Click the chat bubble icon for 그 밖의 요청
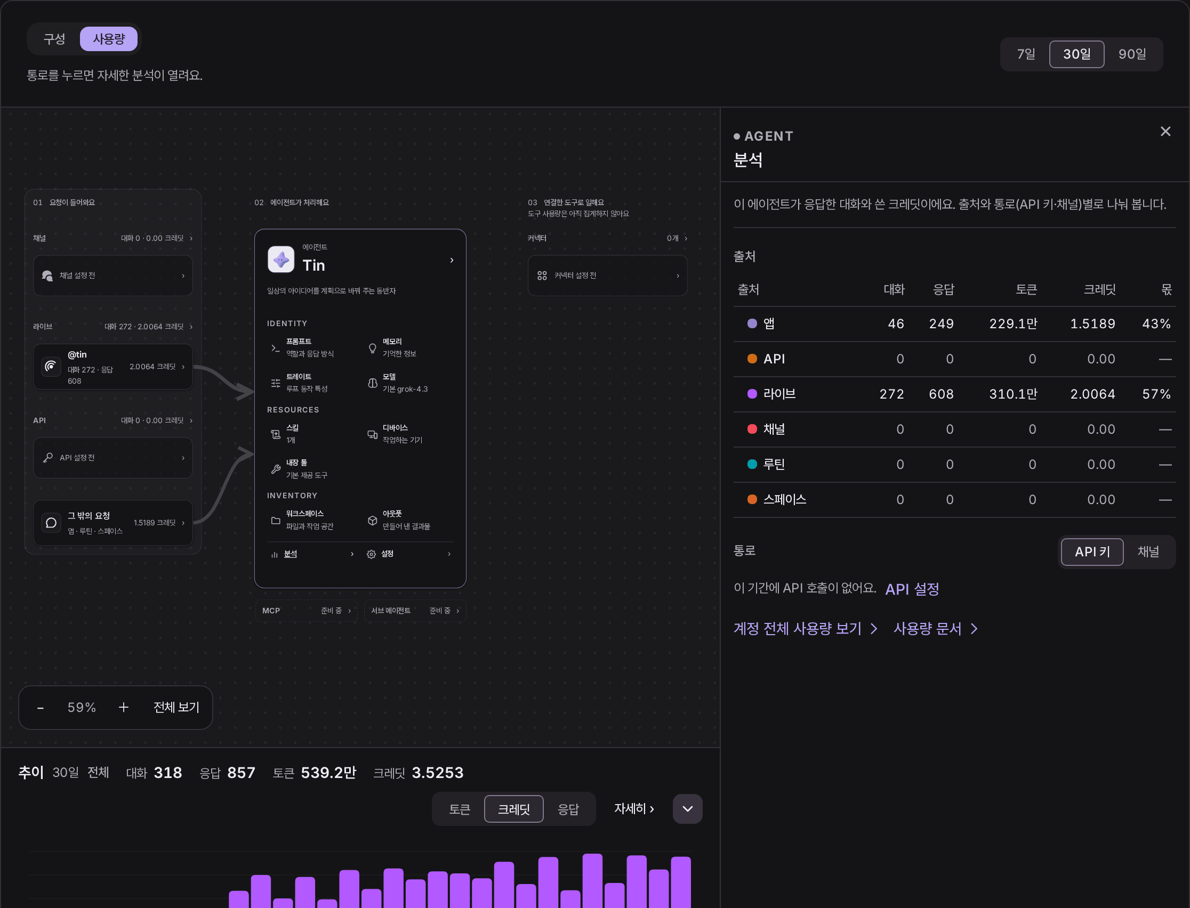Image resolution: width=1190 pixels, height=908 pixels. [x=51, y=523]
